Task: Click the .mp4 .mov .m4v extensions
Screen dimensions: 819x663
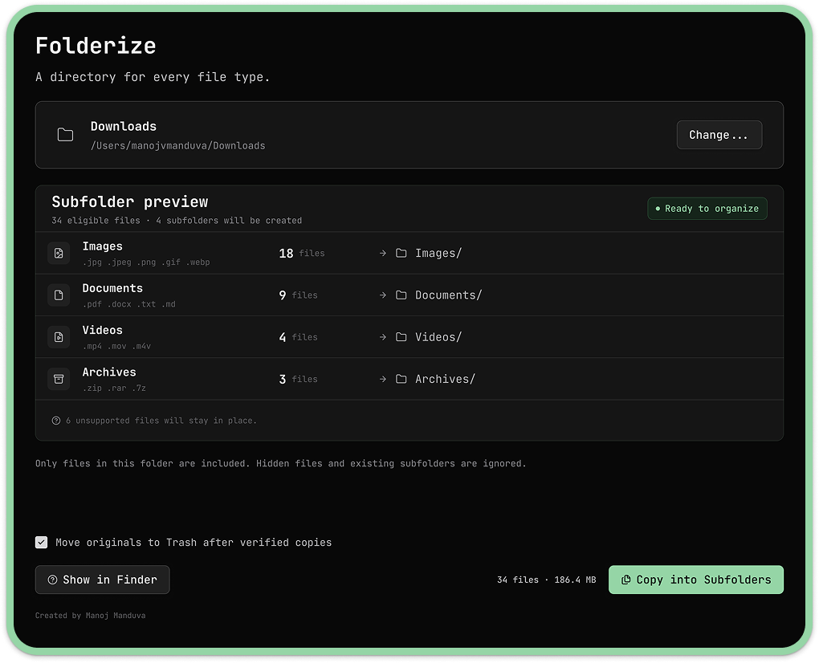Action: [116, 346]
